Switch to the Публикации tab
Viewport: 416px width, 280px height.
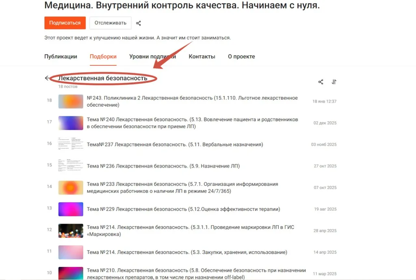click(61, 56)
